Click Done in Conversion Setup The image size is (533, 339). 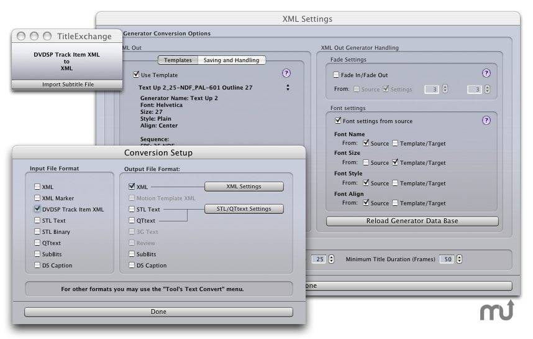coord(158,312)
